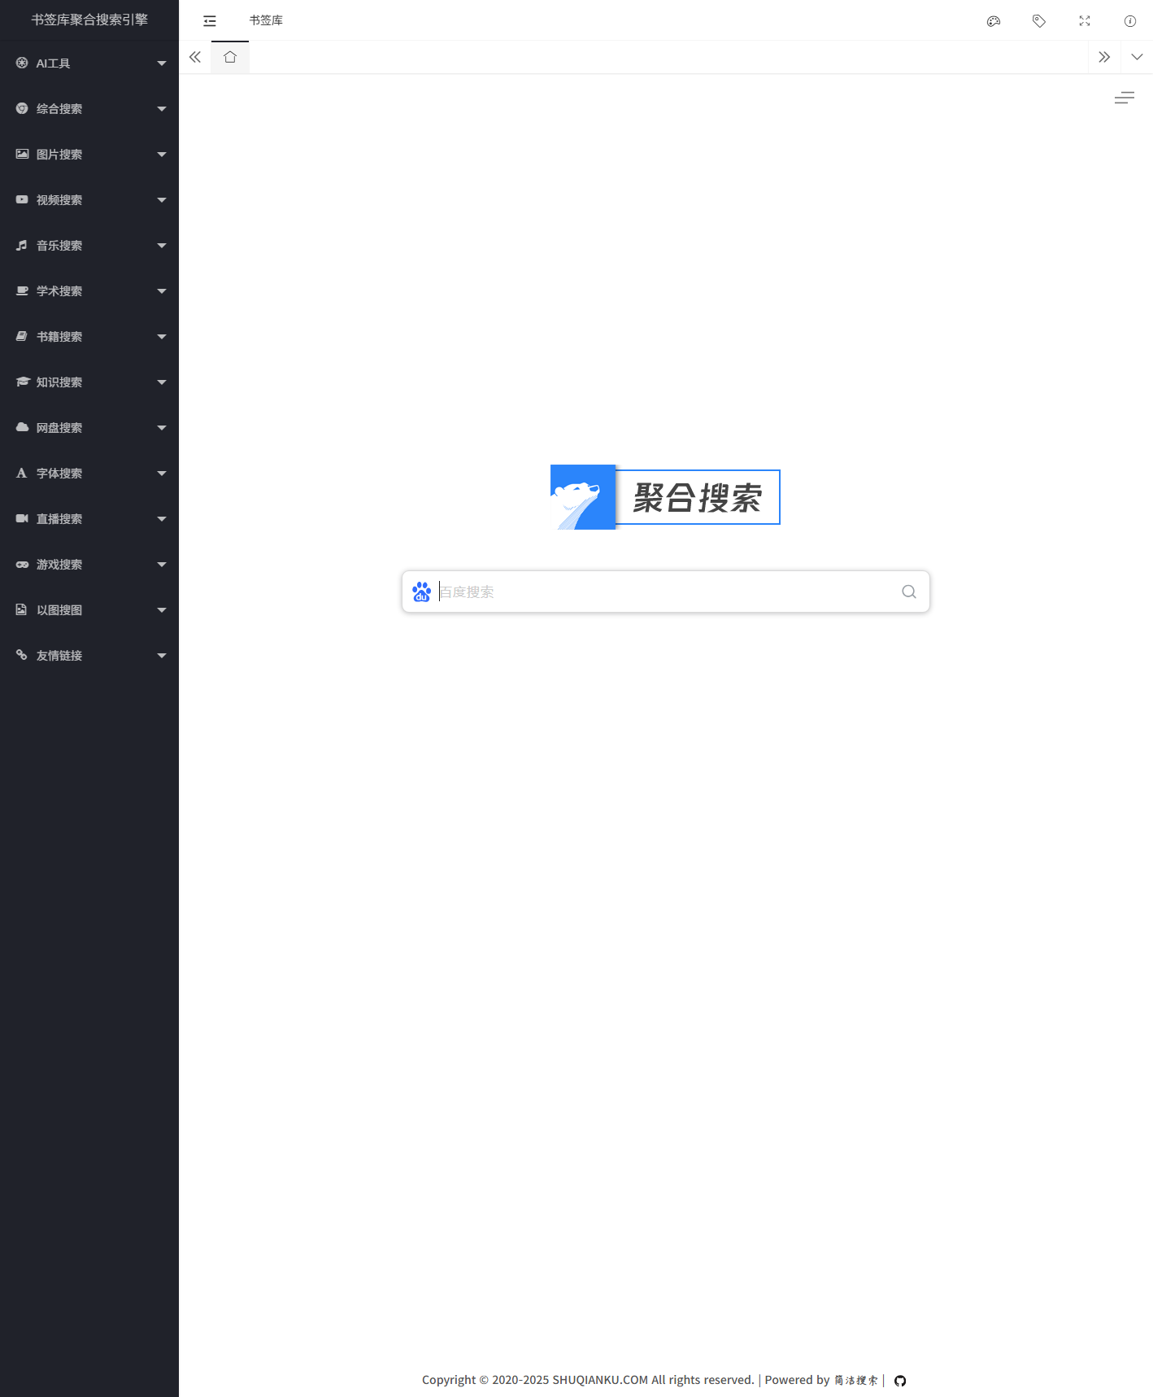Expand the 音乐搜索 menu arrow
The width and height of the screenshot is (1153, 1397).
162,246
